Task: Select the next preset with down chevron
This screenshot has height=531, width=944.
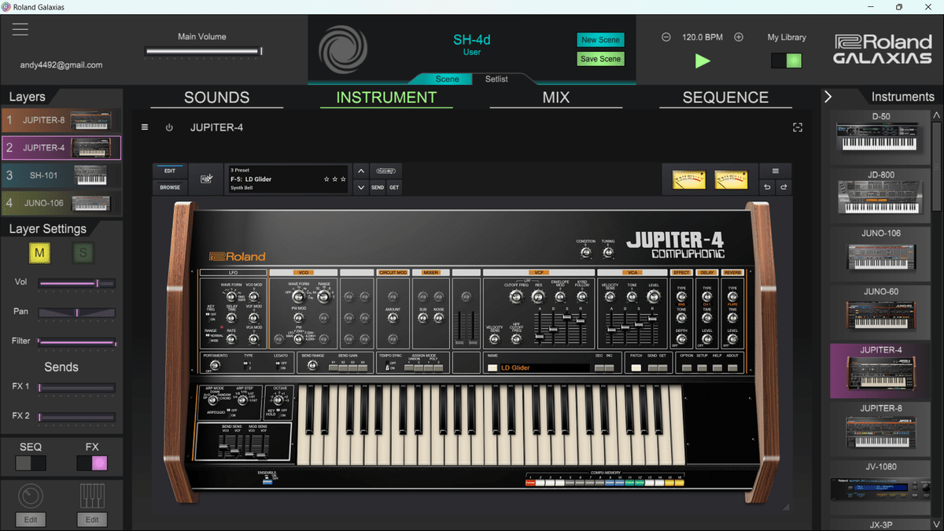Action: [360, 187]
